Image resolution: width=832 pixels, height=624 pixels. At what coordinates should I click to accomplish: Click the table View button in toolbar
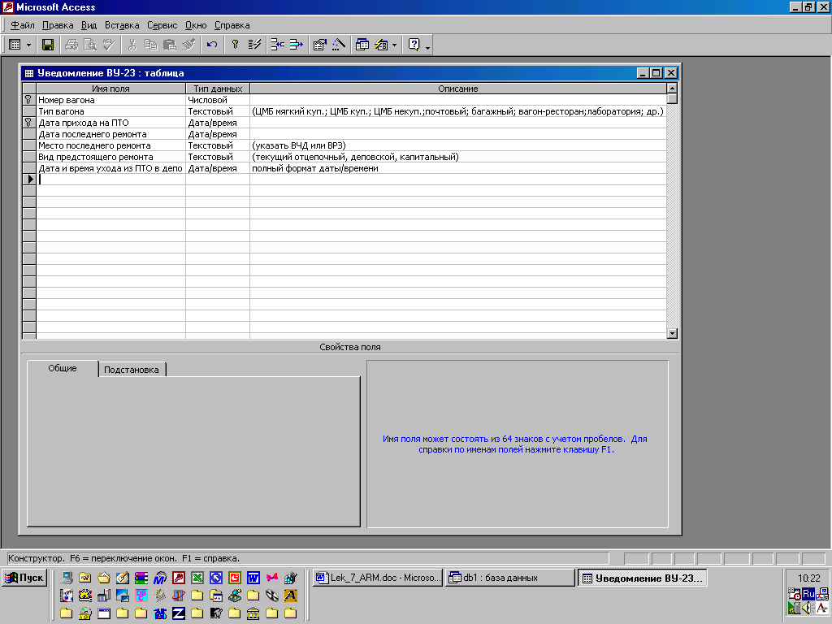[15, 45]
